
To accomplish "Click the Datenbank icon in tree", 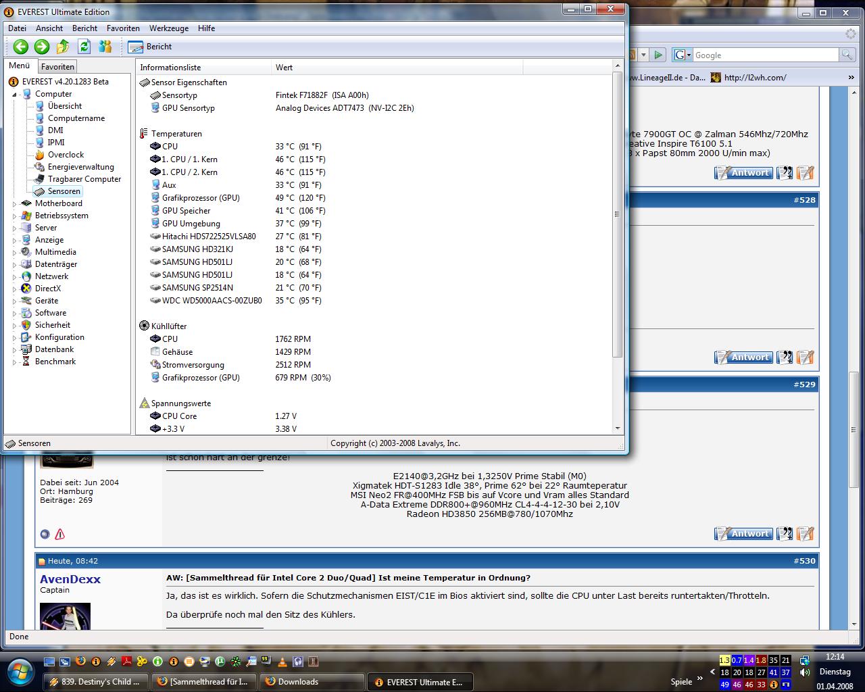I will (x=26, y=349).
